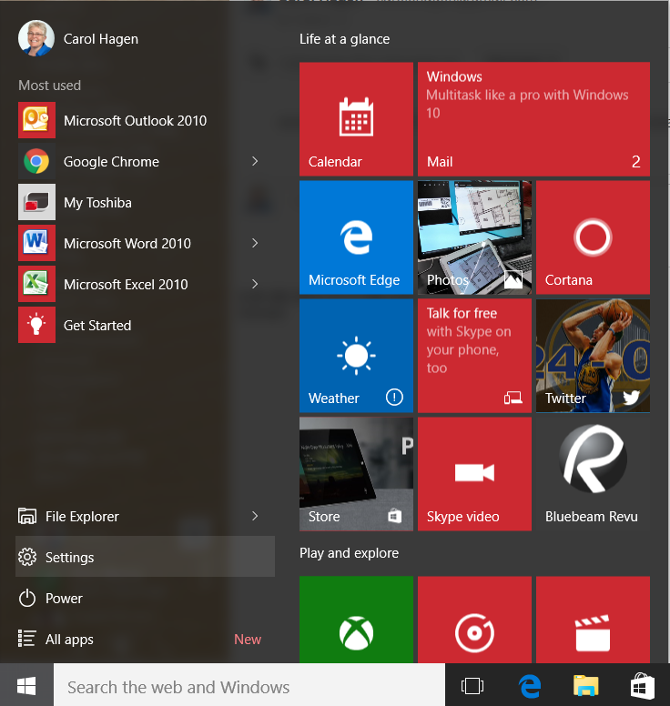This screenshot has width=670, height=706.
Task: Open Microsoft Outlook 2010
Action: tap(145, 120)
